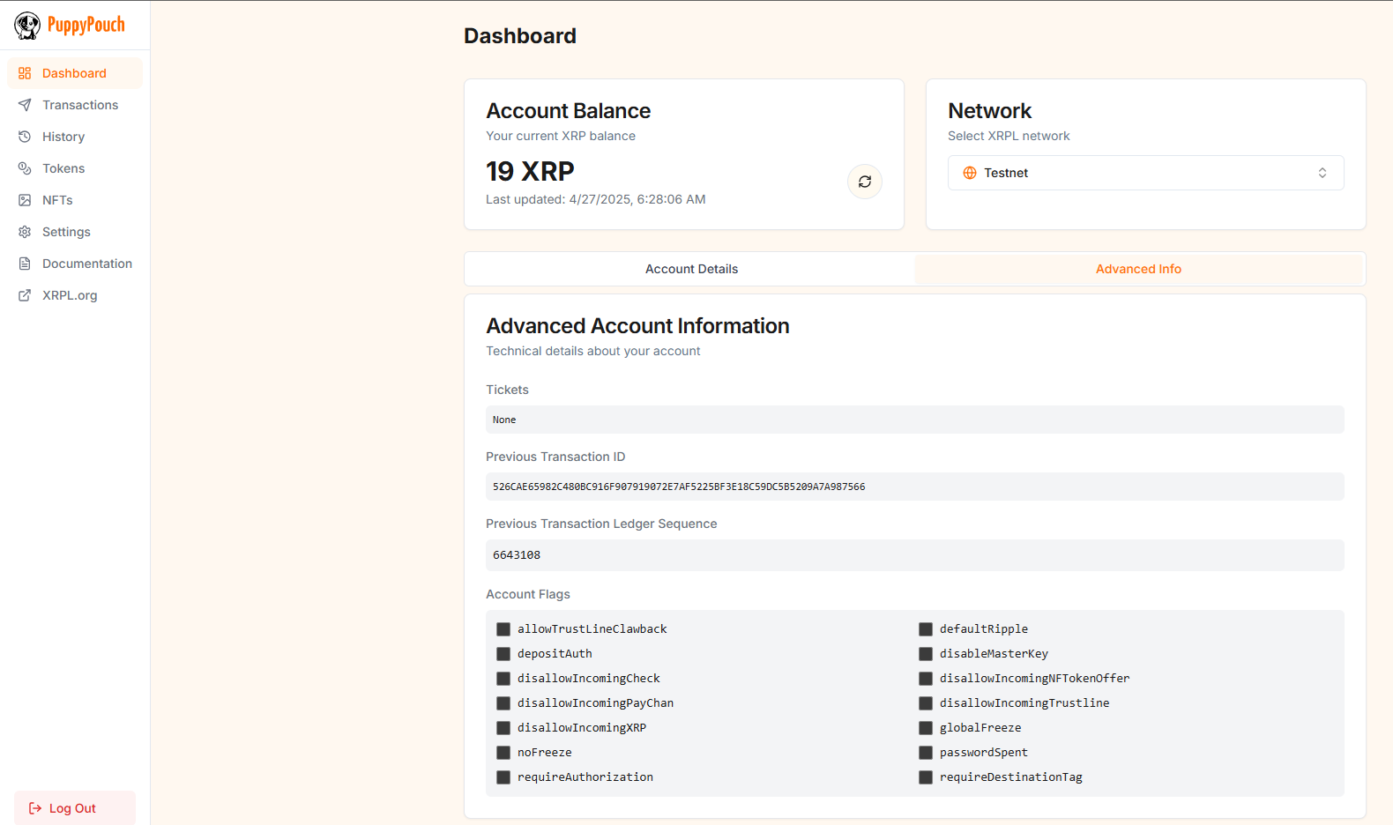The height and width of the screenshot is (825, 1393).
Task: Click the globe icon beside Testnet
Action: coord(970,173)
